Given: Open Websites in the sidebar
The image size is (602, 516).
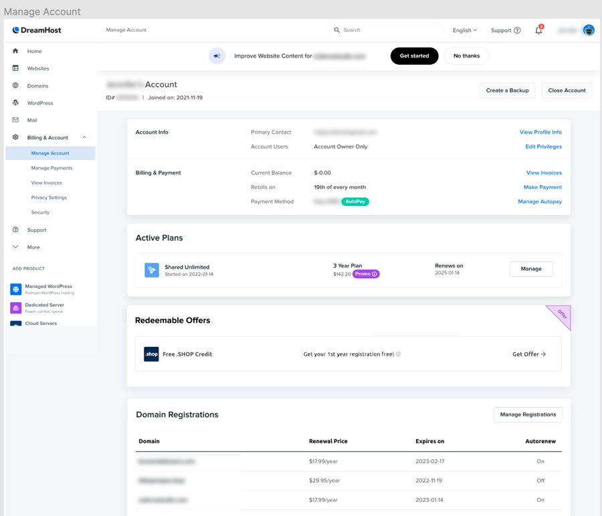Looking at the screenshot, I should click(x=38, y=69).
